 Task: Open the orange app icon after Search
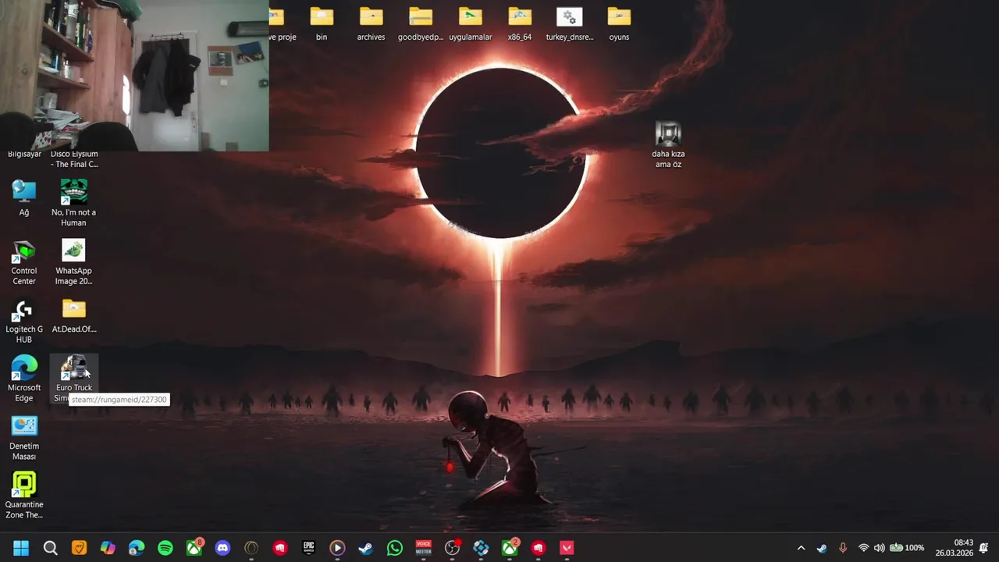pyautogui.click(x=79, y=548)
